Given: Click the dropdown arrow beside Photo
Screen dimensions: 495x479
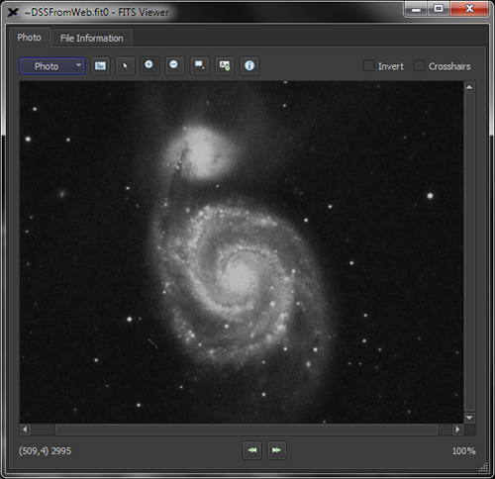Looking at the screenshot, I should point(78,65).
